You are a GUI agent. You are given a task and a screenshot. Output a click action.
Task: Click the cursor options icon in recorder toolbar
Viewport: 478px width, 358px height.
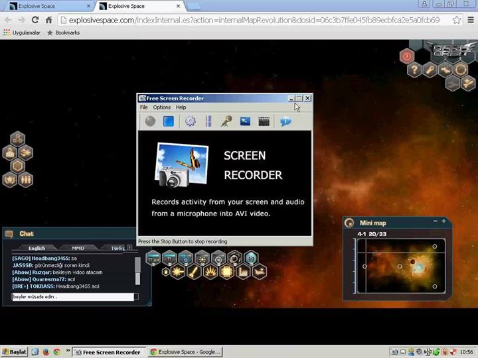click(245, 121)
